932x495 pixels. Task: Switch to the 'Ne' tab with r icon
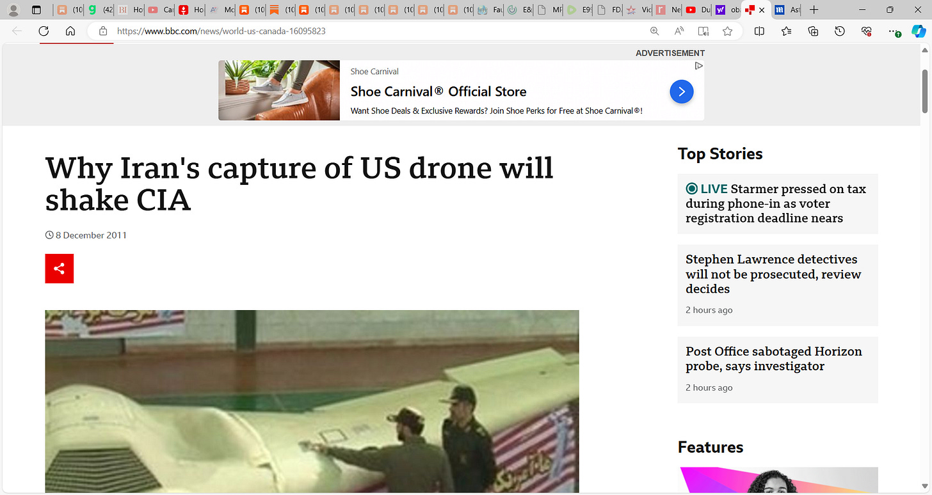[x=668, y=10]
